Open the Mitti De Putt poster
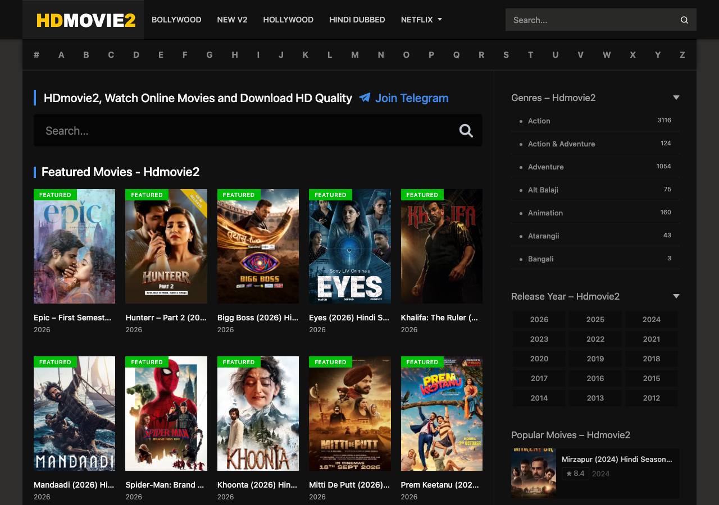The width and height of the screenshot is (719, 505). pos(350,414)
